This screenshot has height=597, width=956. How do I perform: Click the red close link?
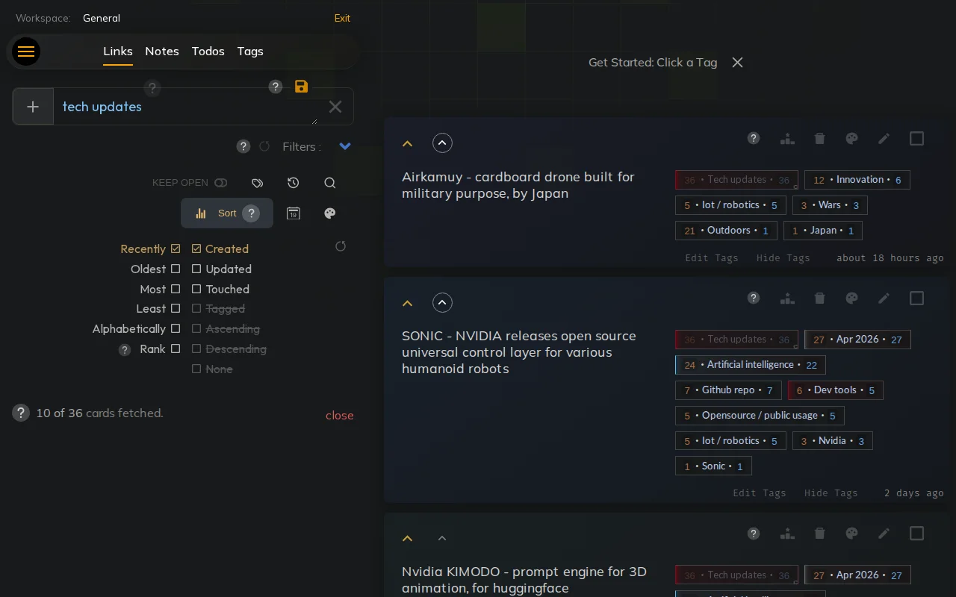tap(340, 416)
